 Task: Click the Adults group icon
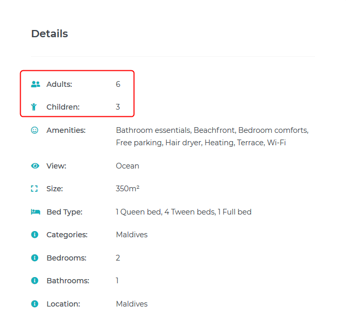(35, 84)
